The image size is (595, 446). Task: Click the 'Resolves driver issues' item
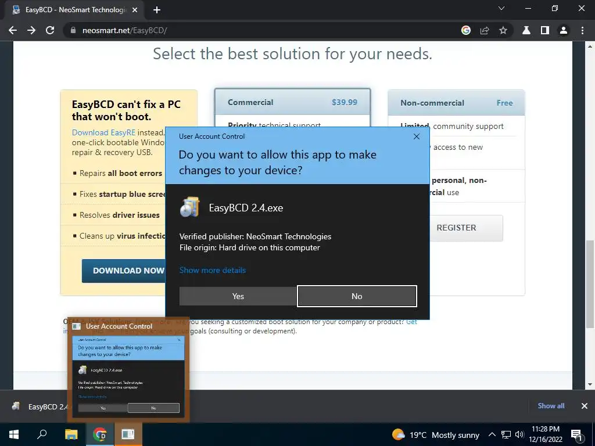(x=120, y=215)
